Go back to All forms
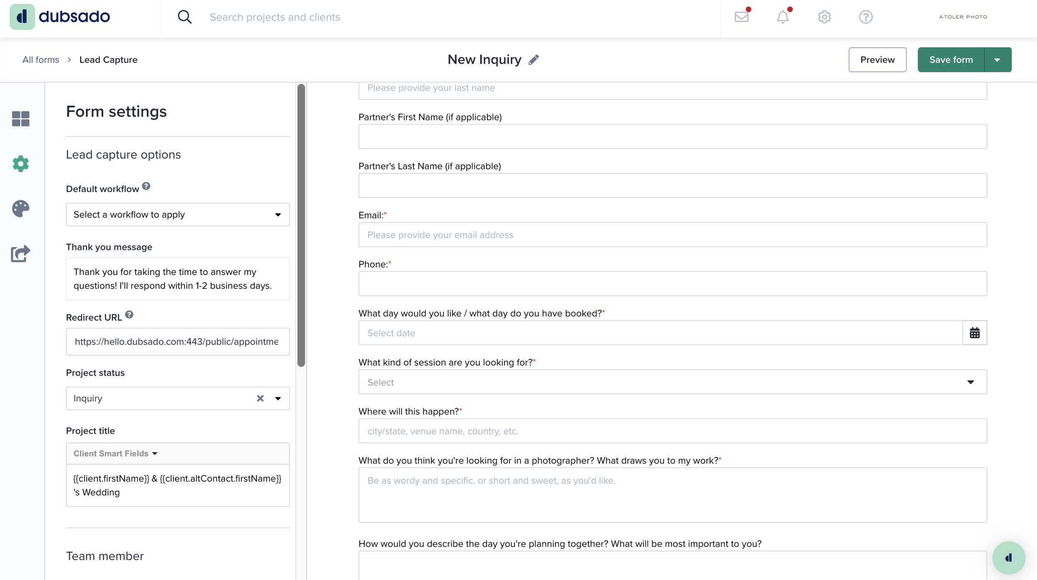 click(41, 60)
